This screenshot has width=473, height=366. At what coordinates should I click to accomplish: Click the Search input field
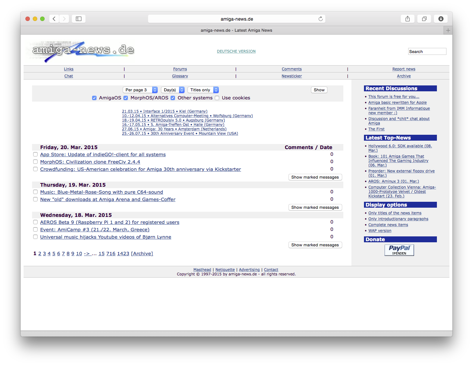[x=427, y=52]
